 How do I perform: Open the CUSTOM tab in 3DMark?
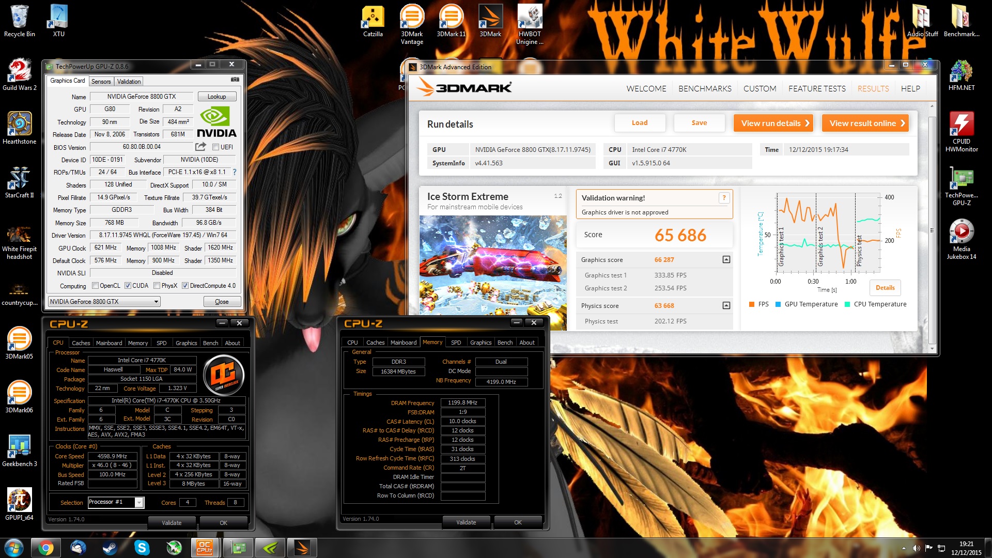(x=760, y=89)
